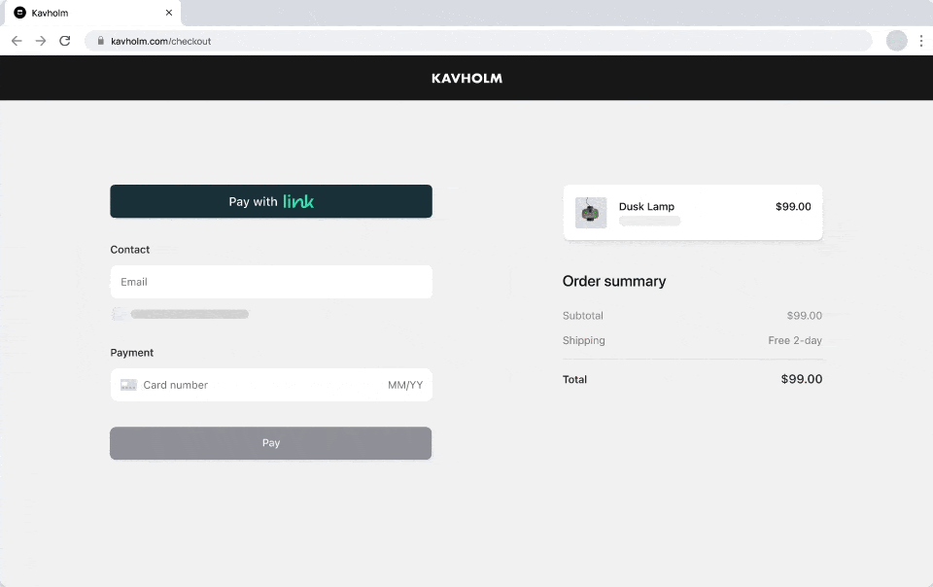Click the Subtotal $99.00 amount
Screen dimensions: 933x587
[x=805, y=316]
